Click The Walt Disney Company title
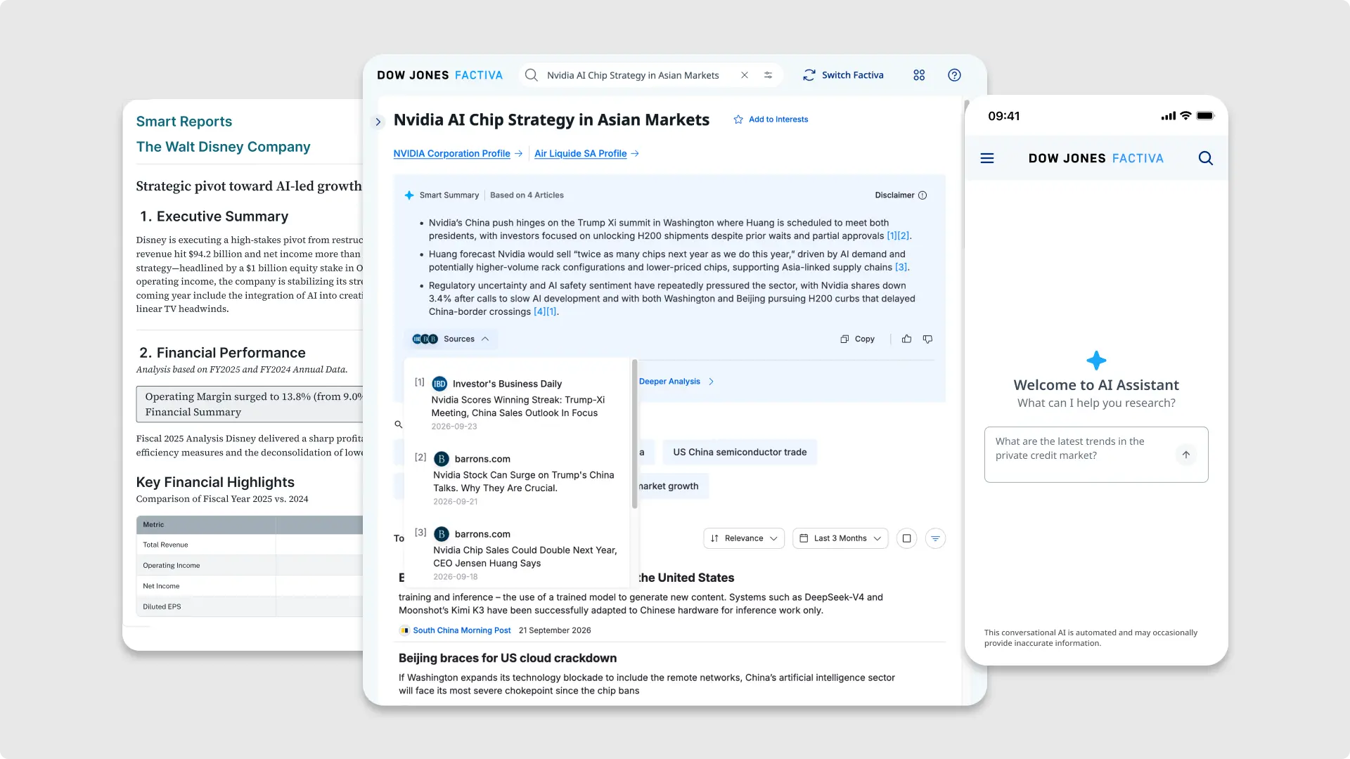Viewport: 1350px width, 759px height. pyautogui.click(x=223, y=147)
